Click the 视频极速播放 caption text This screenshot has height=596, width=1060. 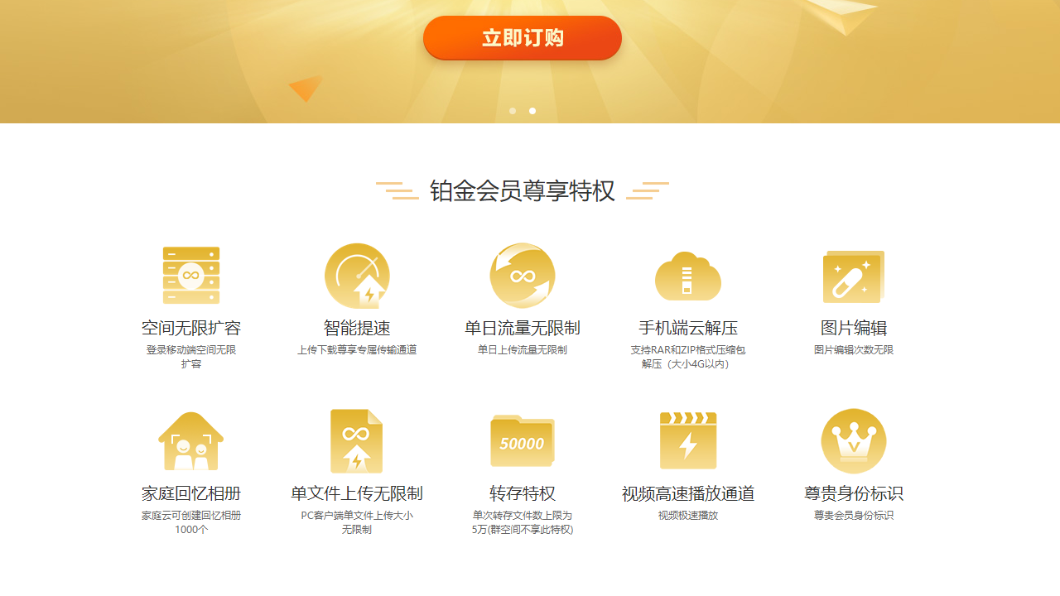(x=687, y=515)
